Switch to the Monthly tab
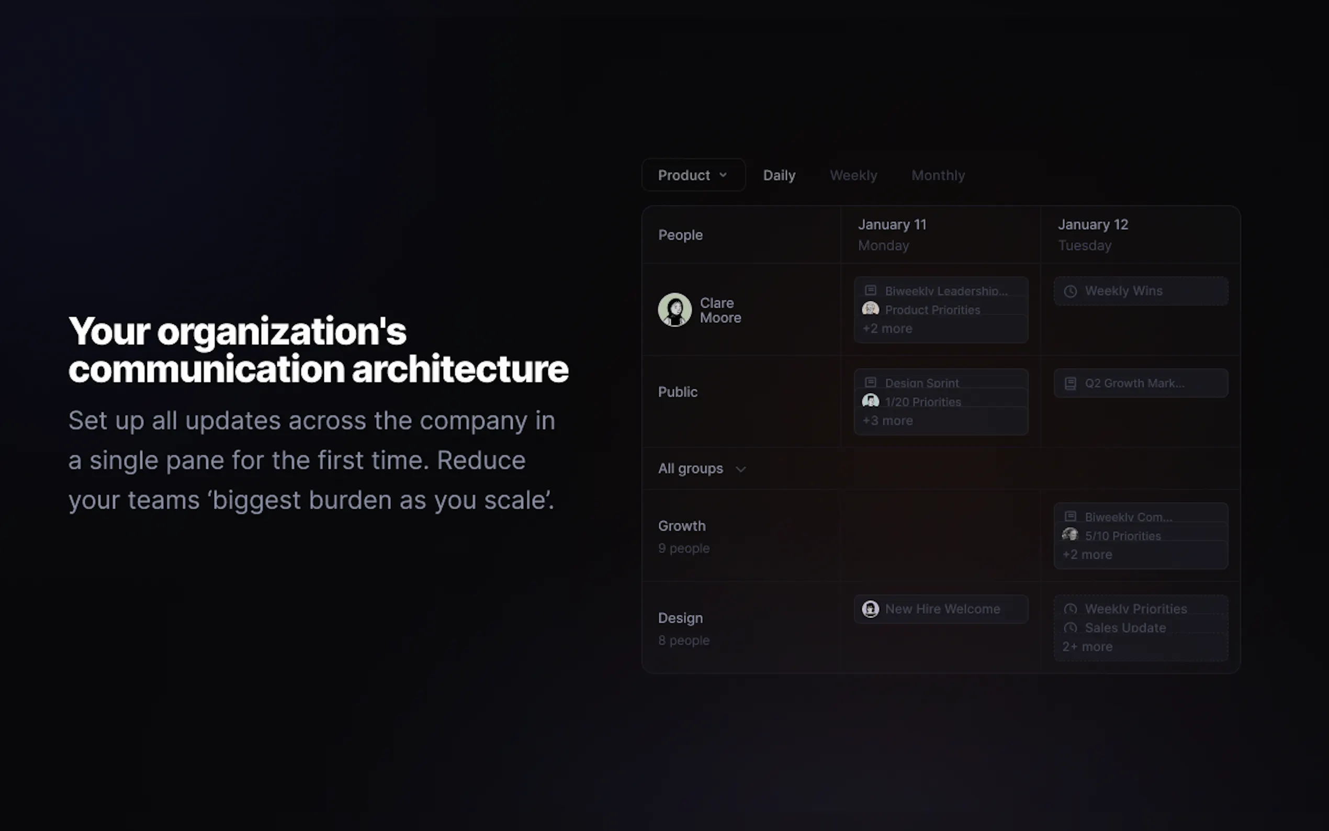 click(x=938, y=175)
